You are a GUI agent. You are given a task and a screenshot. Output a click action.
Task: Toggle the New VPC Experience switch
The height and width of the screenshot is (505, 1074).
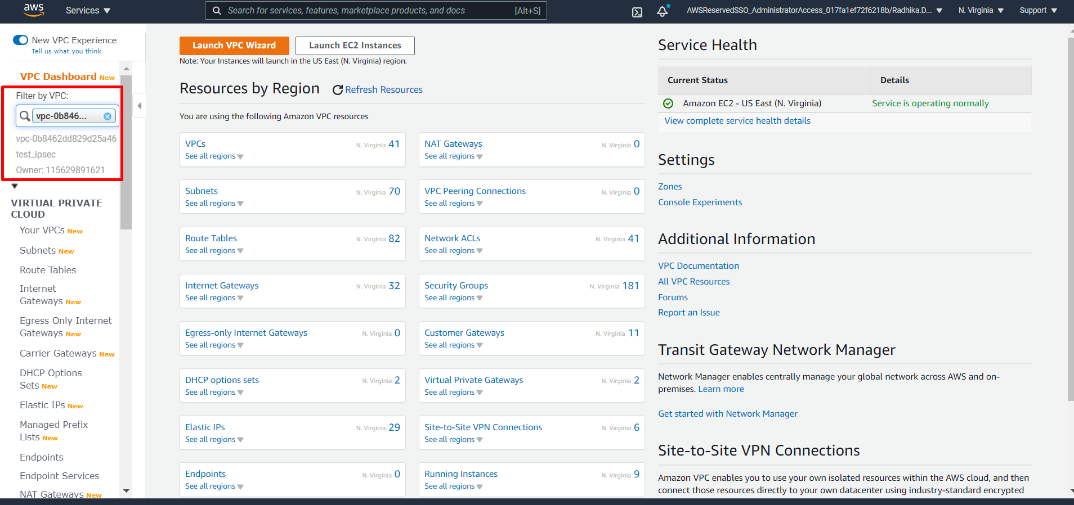(x=20, y=40)
